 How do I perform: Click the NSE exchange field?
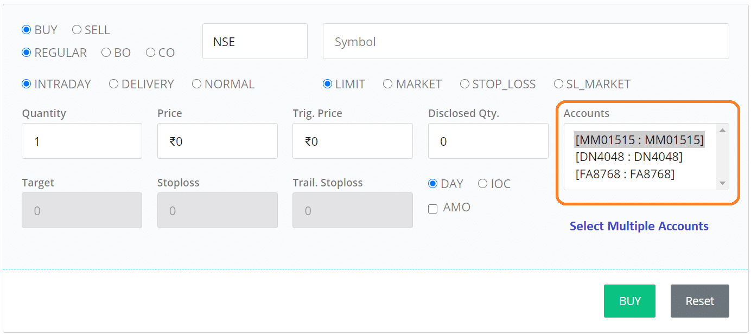click(255, 41)
